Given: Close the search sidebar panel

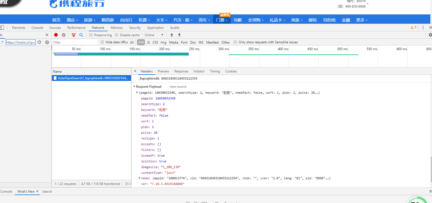Looking at the screenshot, I should [47, 35].
